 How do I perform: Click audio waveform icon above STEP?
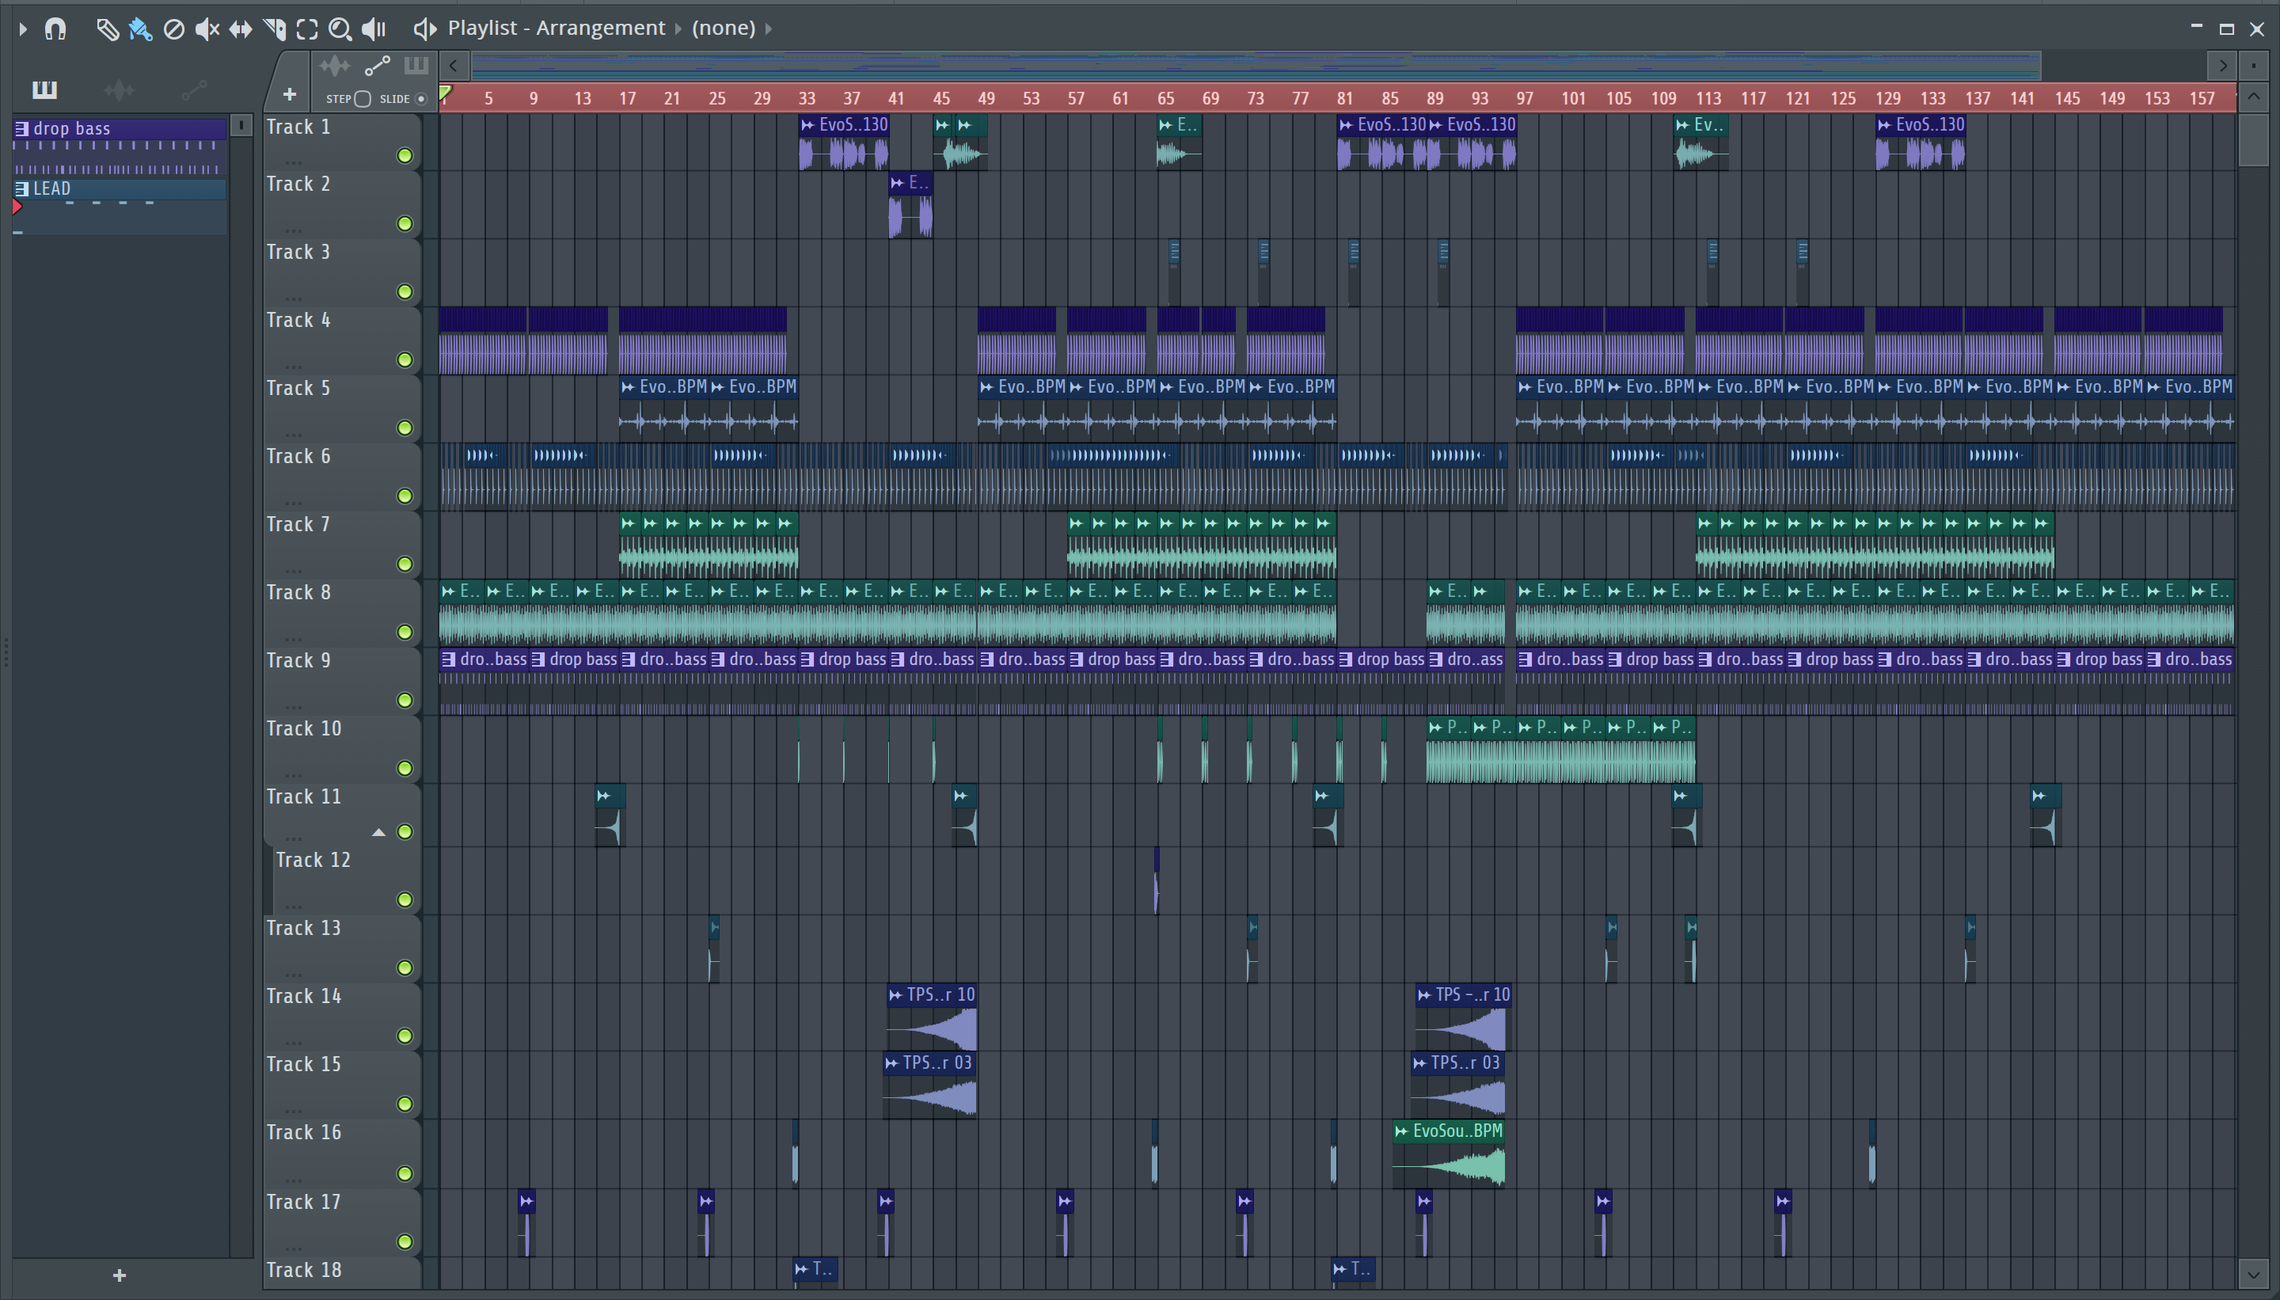pos(335,66)
